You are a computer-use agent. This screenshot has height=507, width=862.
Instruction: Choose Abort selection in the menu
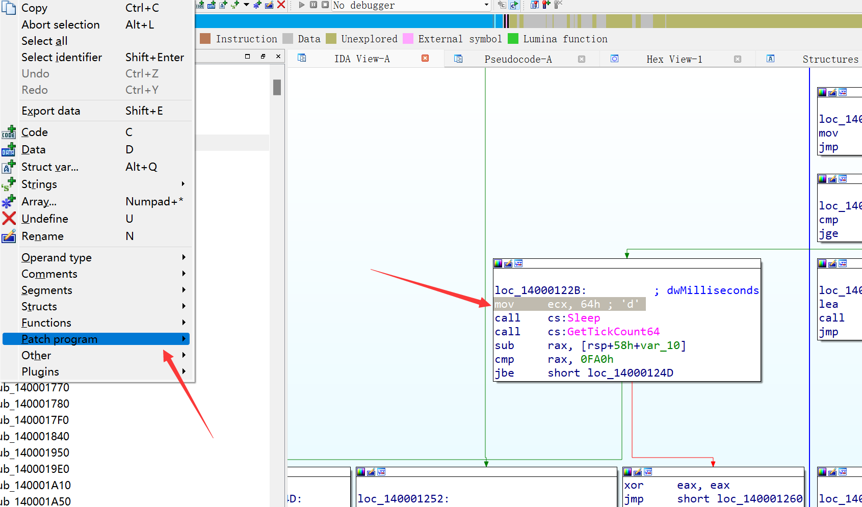[97, 24]
